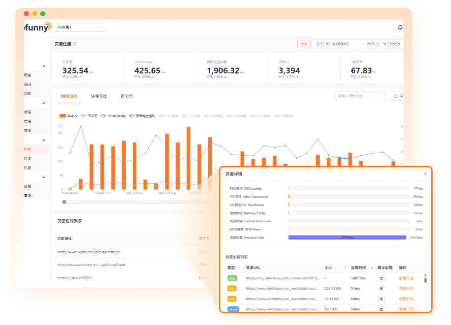Click the export icon button beside address field
The height and width of the screenshot is (325, 451).
(x=396, y=96)
